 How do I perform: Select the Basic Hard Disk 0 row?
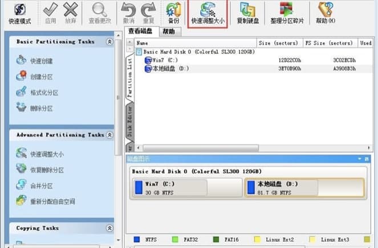coord(254,52)
